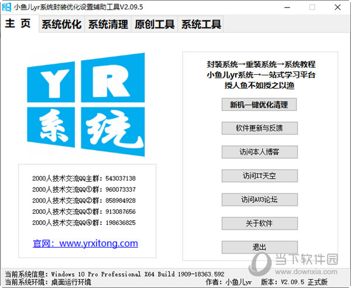
Task: Open the 系统清理 tab
Action: 108,24
